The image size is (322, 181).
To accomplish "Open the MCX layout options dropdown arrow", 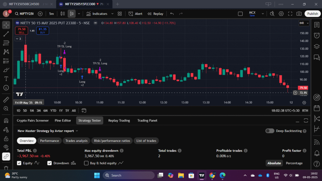I will (x=263, y=14).
